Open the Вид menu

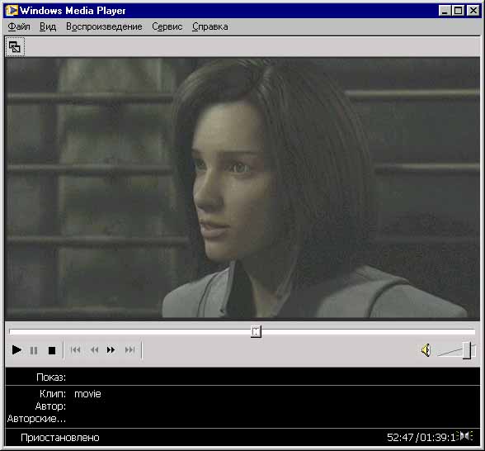click(x=48, y=26)
